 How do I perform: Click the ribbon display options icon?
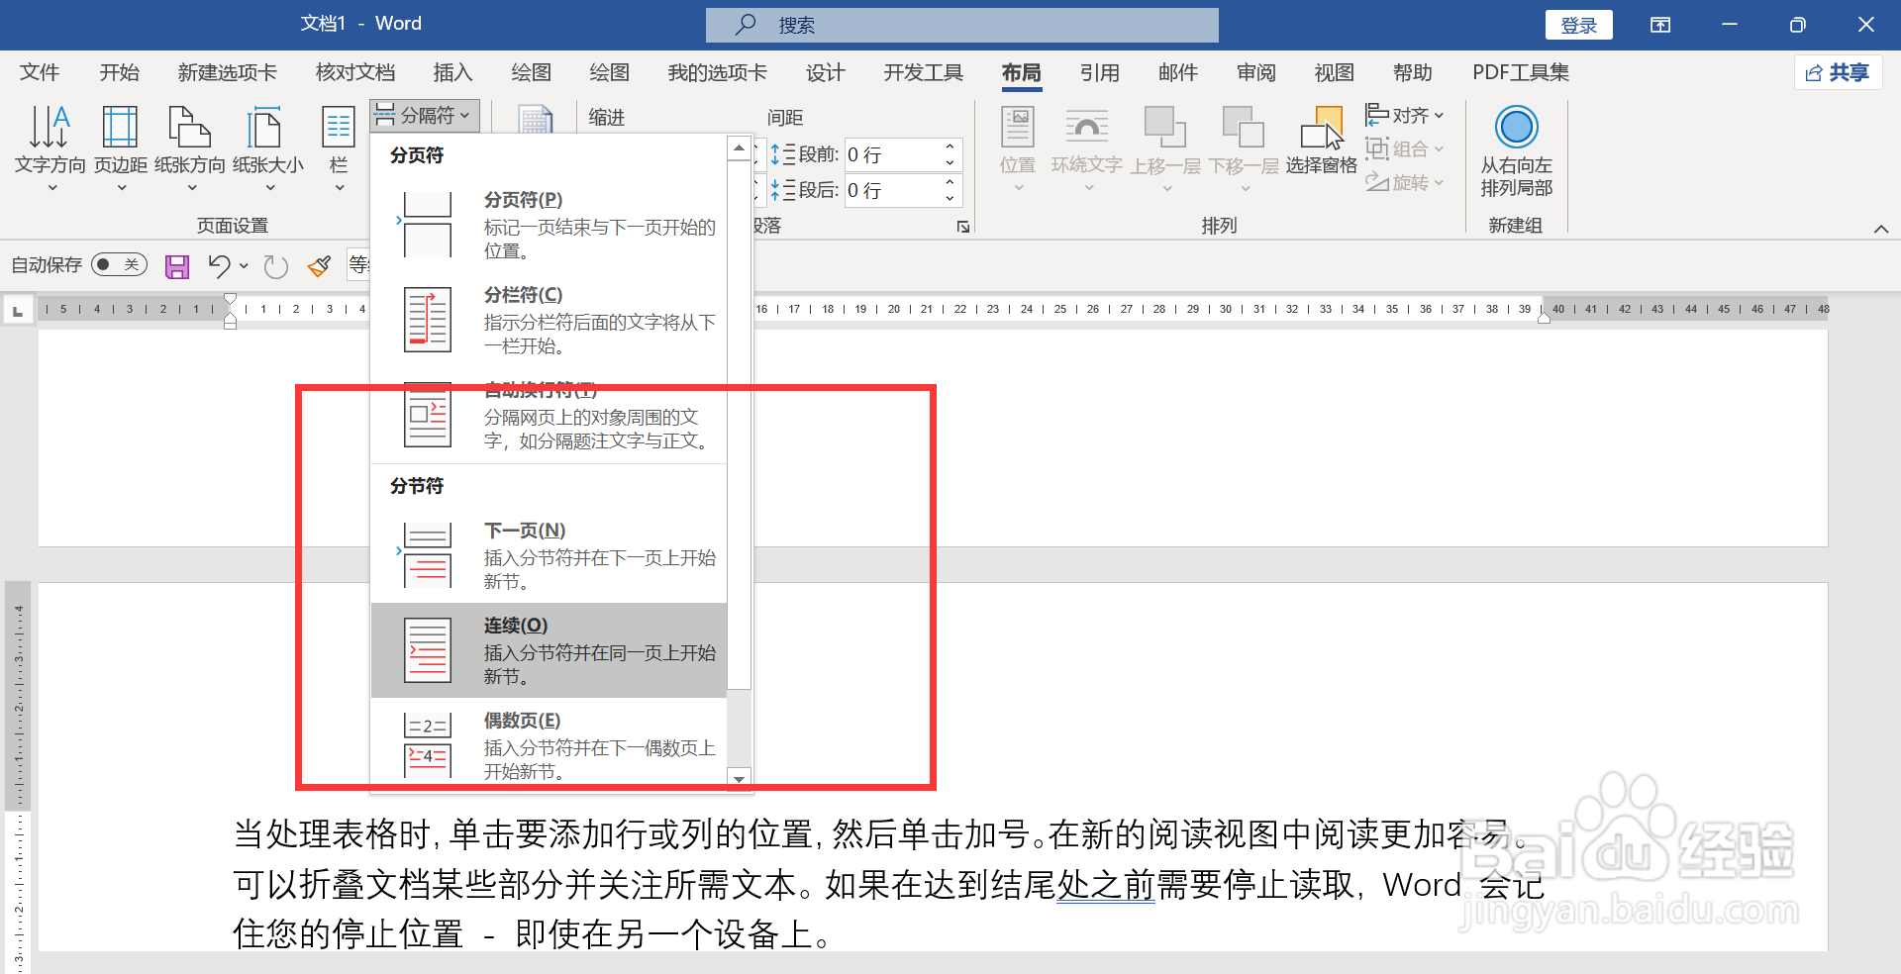pos(1660,25)
